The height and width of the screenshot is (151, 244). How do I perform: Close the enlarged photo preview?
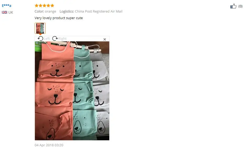pyautogui.click(x=105, y=39)
